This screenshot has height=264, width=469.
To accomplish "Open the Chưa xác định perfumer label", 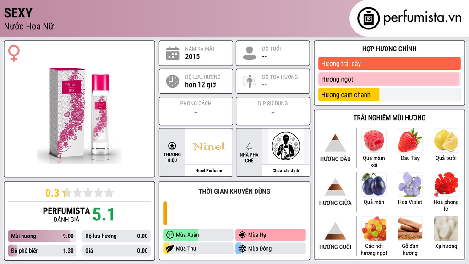I will (x=286, y=170).
